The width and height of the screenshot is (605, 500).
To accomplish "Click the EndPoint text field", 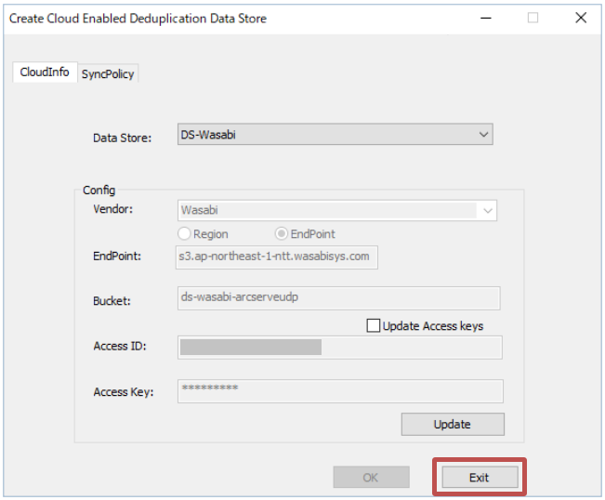I will point(277,256).
